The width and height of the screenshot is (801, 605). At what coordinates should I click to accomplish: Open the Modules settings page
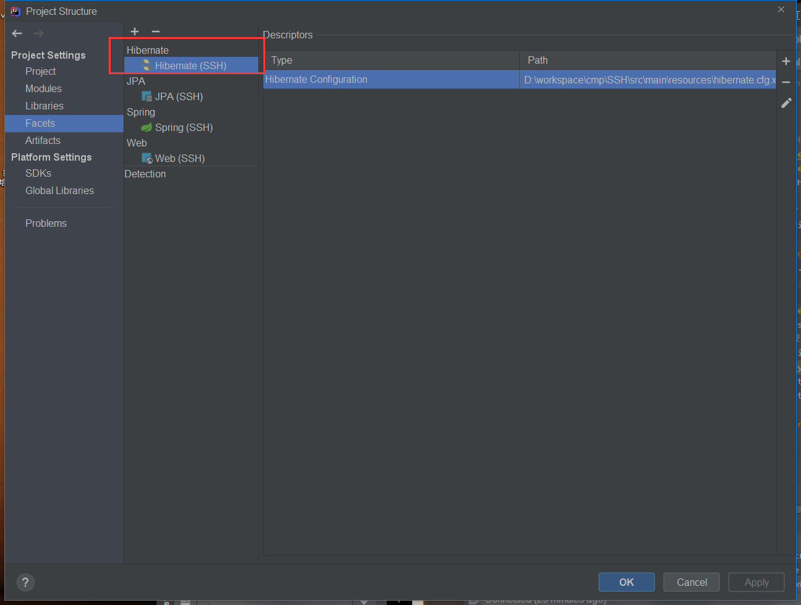pyautogui.click(x=43, y=89)
